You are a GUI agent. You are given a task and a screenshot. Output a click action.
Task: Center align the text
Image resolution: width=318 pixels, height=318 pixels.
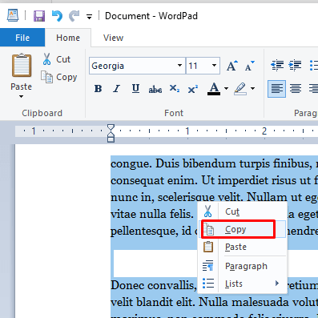[x=296, y=89]
